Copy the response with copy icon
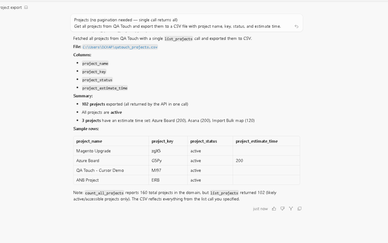The width and height of the screenshot is (388, 243). [x=299, y=209]
